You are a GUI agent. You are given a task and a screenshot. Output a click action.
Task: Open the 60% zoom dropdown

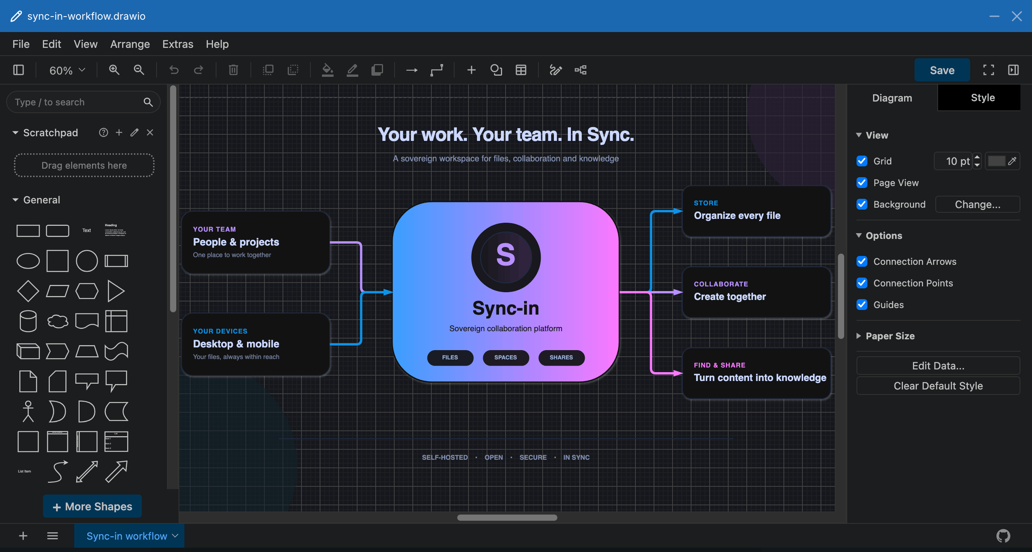pos(67,70)
